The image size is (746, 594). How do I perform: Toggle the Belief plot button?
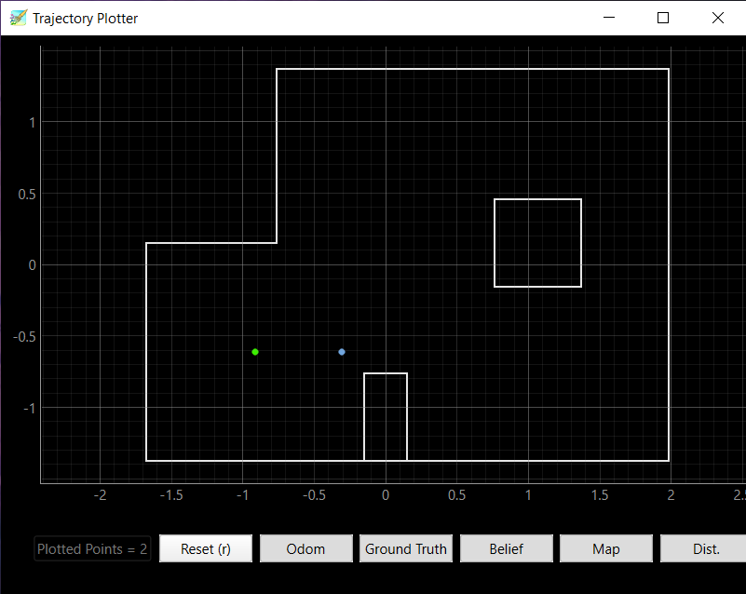pos(507,548)
